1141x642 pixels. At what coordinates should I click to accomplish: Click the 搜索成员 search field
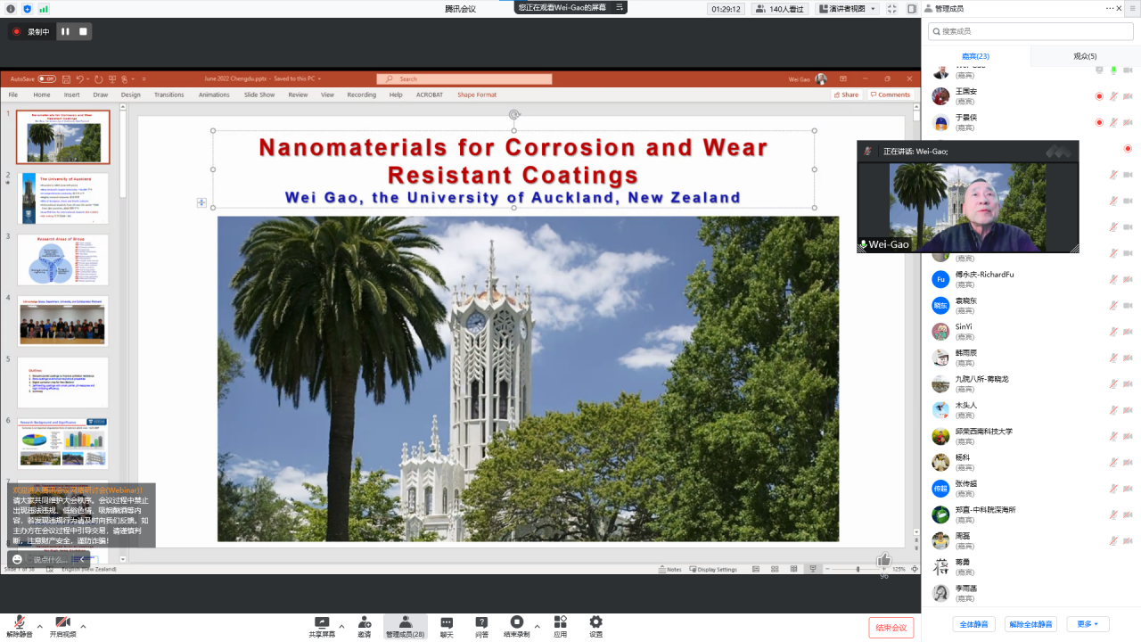(x=1032, y=31)
